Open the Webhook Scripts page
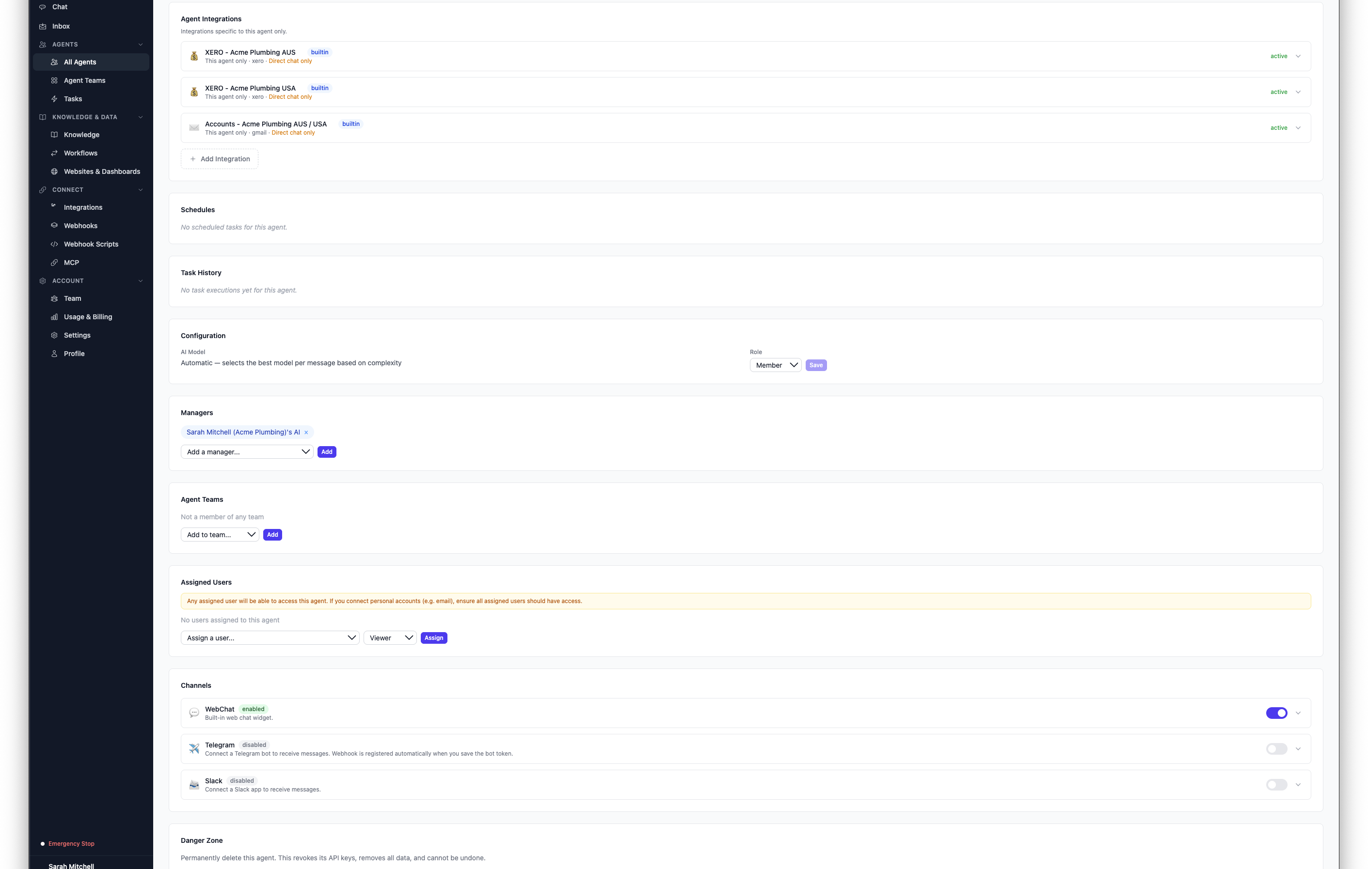Viewport: 1368px width, 869px height. click(x=91, y=244)
